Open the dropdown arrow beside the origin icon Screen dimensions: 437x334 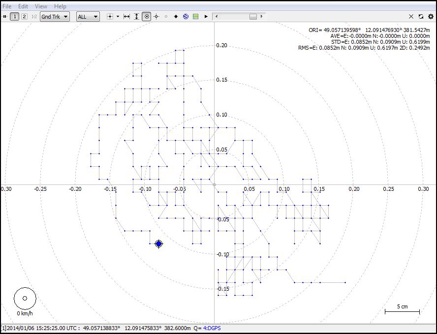[118, 17]
